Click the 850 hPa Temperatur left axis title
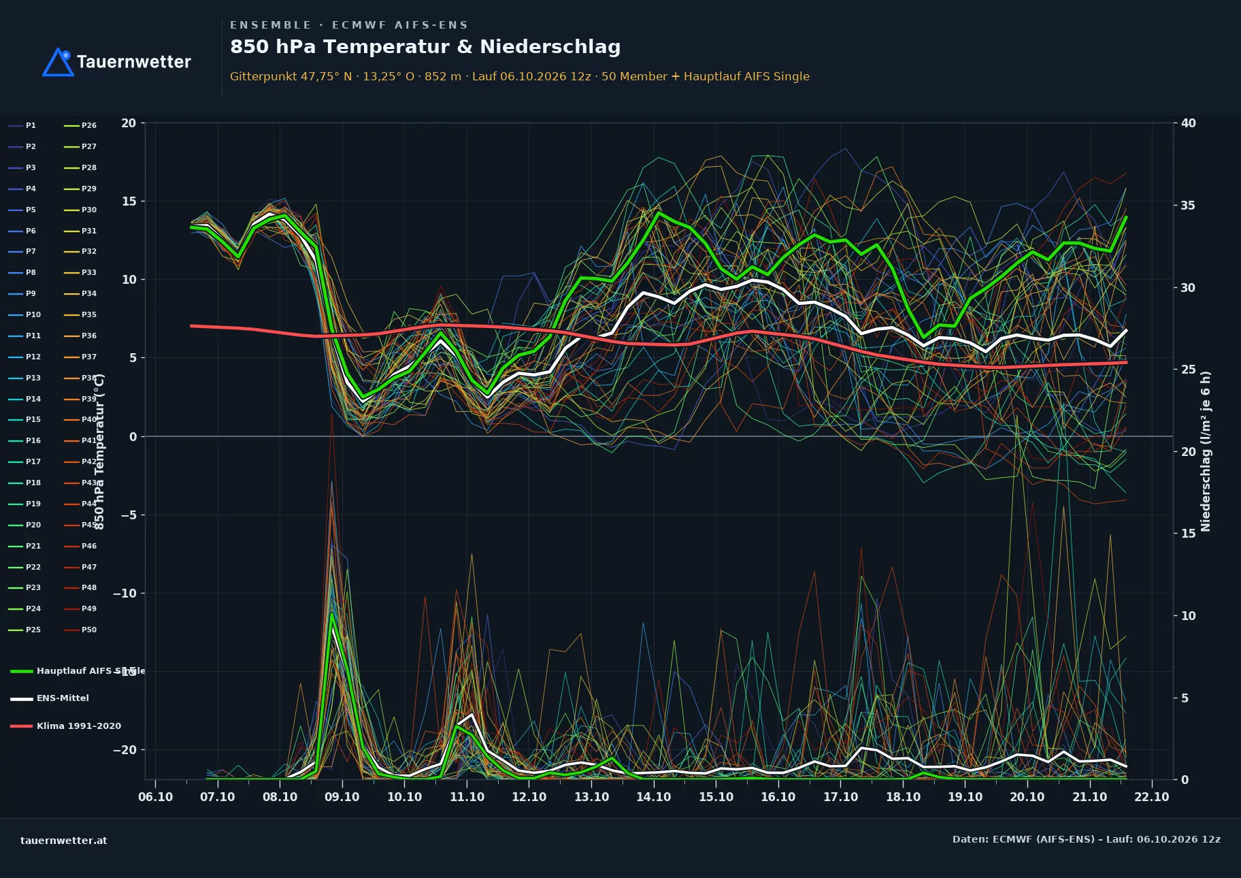The height and width of the screenshot is (878, 1241). [100, 451]
